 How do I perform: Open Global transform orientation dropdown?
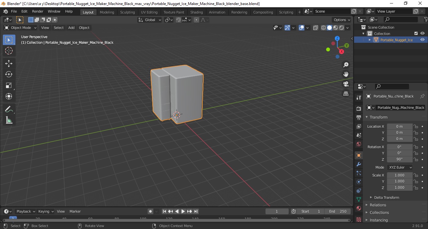[149, 20]
